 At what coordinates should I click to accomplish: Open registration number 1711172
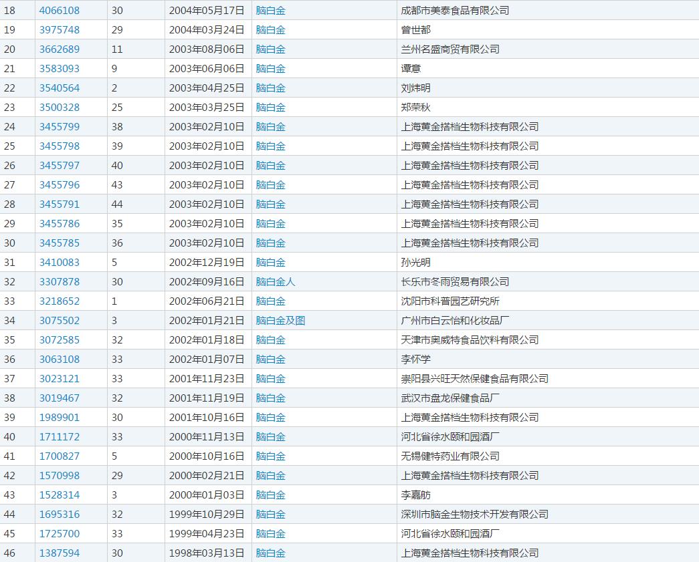(x=60, y=436)
